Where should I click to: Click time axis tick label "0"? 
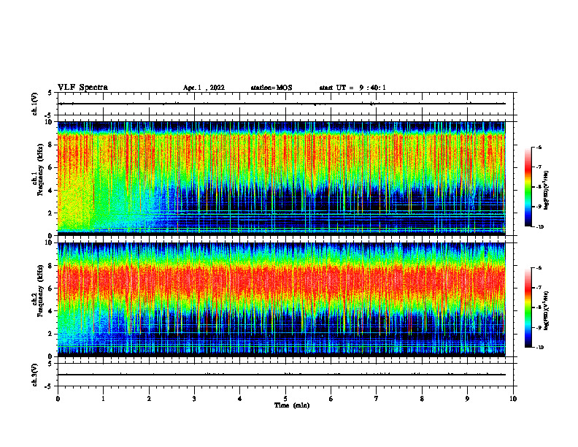[58, 399]
